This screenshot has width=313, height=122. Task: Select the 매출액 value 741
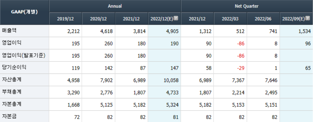point(273,31)
